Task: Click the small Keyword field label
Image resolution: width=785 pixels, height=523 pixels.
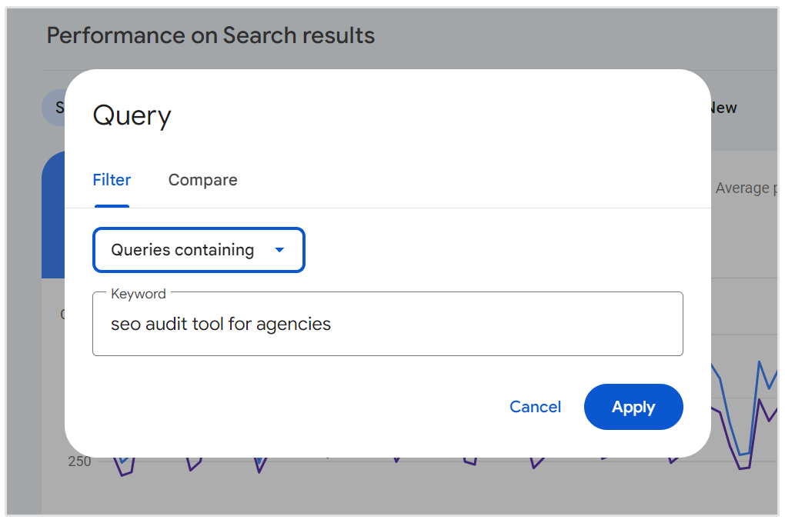Action: click(139, 294)
